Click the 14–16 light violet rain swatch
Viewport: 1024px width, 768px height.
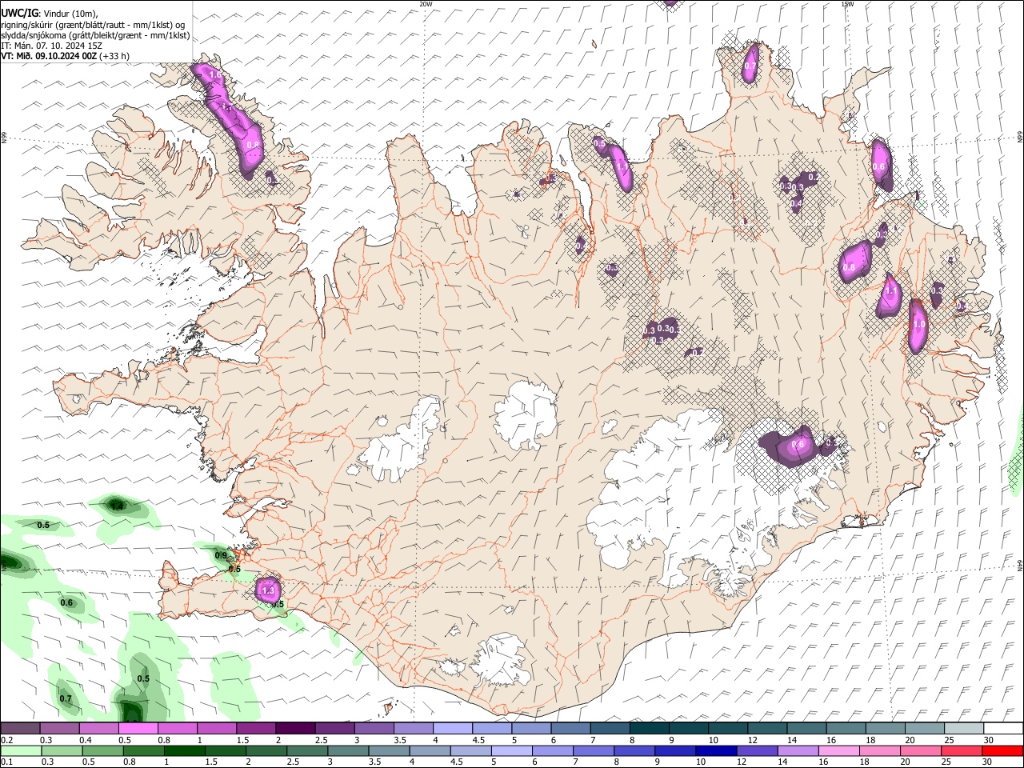(798, 750)
